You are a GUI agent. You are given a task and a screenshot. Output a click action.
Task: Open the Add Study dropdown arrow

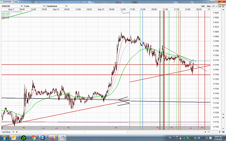13,132
